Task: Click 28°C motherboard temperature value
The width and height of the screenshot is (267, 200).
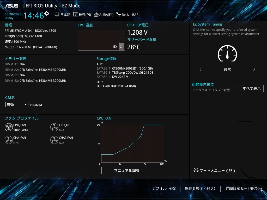Action: coord(134,47)
